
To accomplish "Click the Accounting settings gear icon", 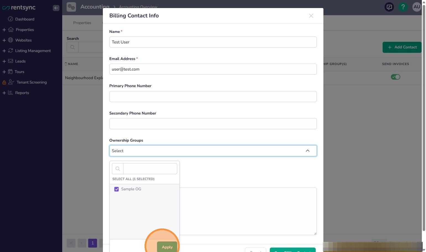I will (71, 7).
